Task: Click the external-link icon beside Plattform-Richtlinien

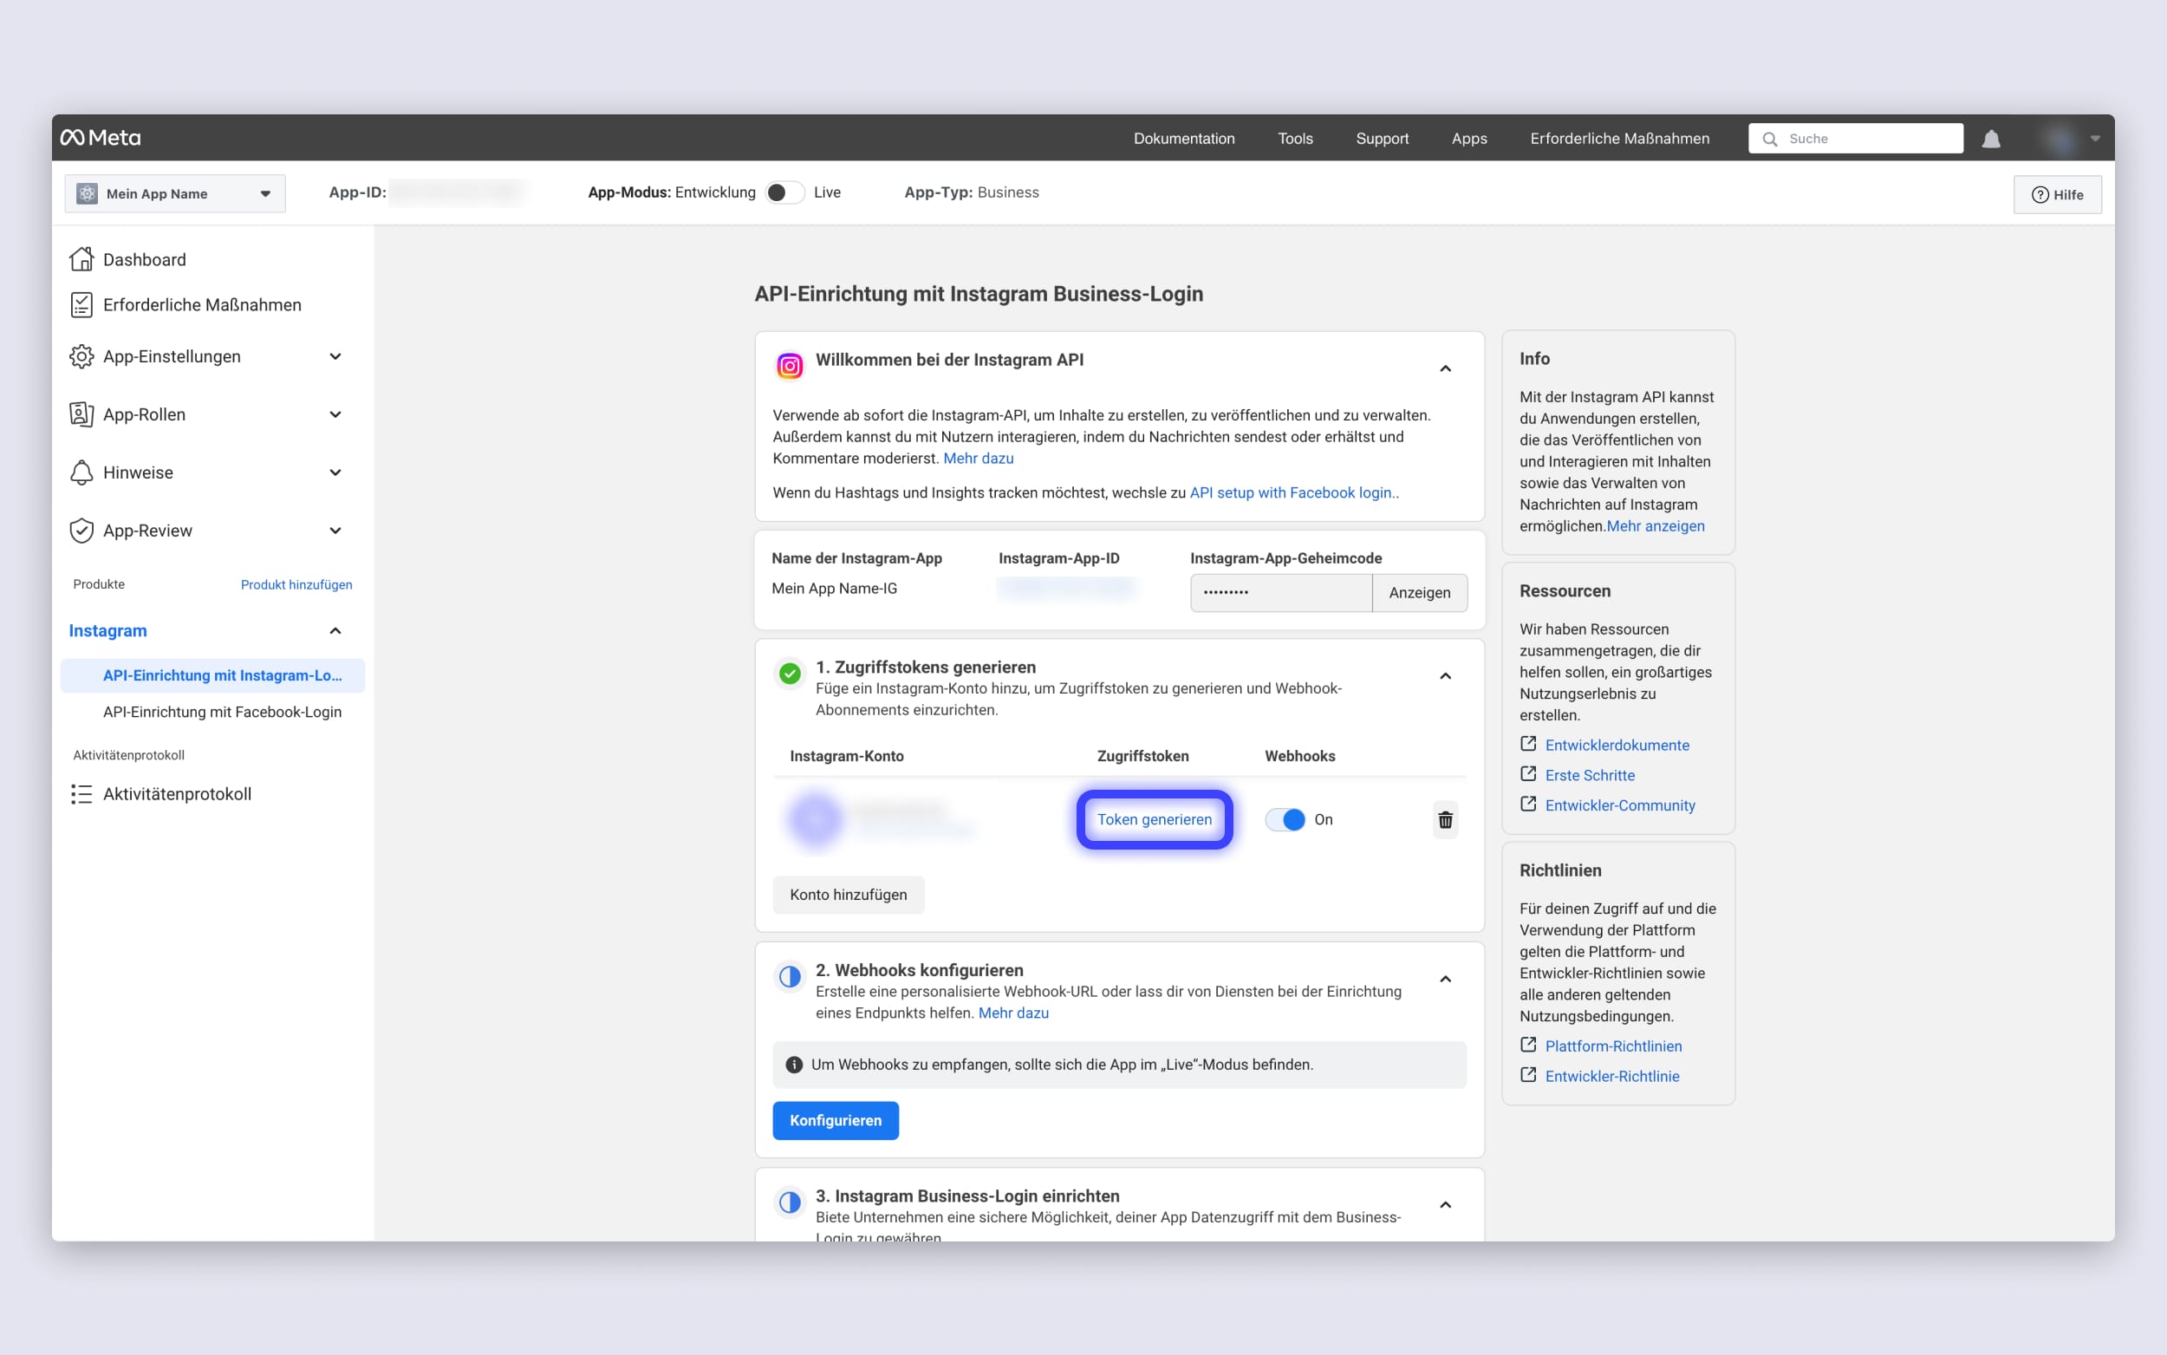Action: coord(1528,1044)
